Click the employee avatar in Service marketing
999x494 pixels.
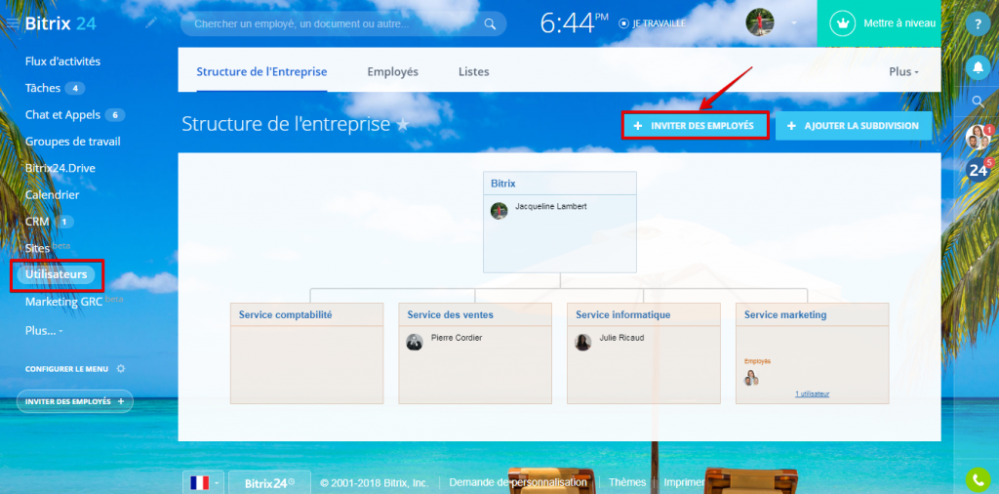click(752, 378)
